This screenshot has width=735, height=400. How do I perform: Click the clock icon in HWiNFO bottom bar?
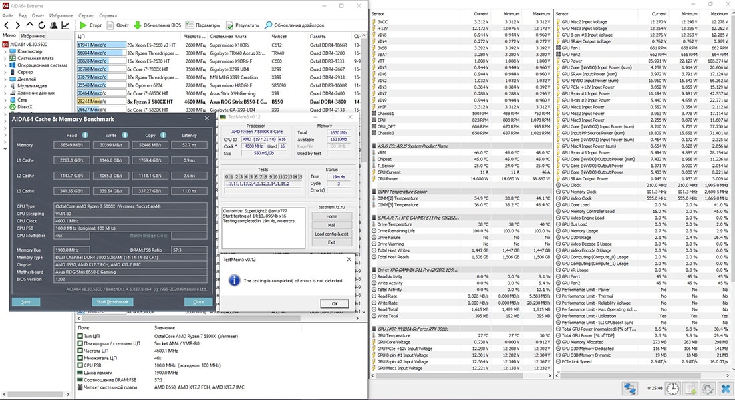pyautogui.click(x=674, y=388)
